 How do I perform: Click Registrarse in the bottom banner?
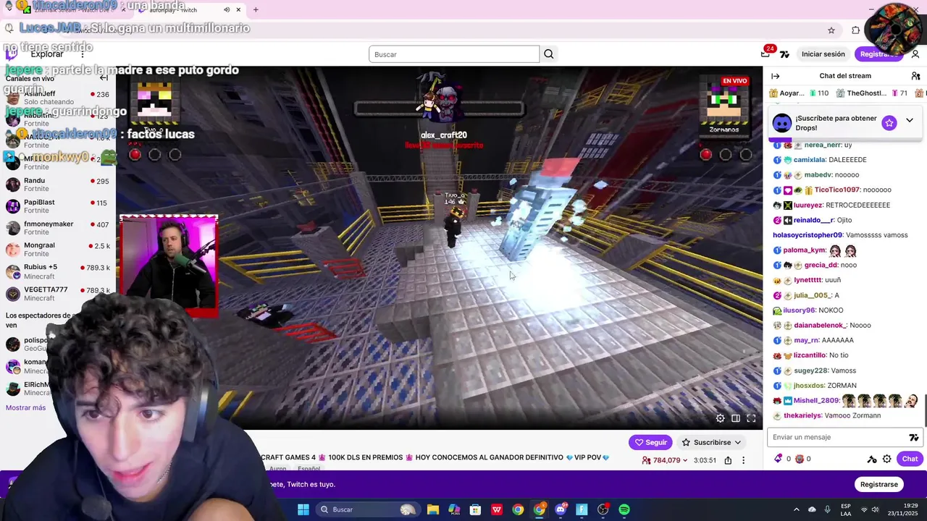click(x=879, y=484)
